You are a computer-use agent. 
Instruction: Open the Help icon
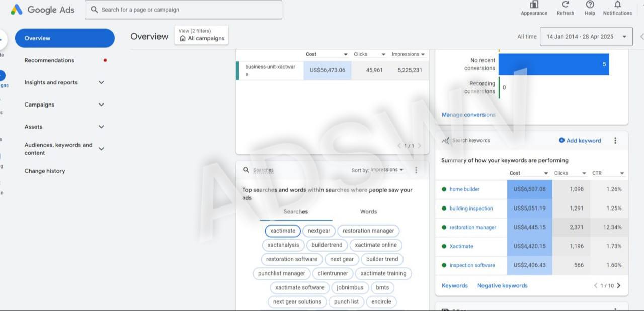point(590,5)
